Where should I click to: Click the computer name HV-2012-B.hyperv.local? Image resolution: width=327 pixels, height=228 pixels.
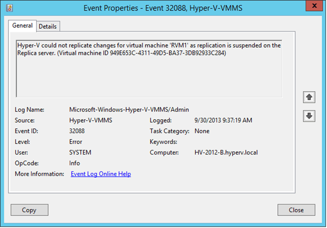pos(226,153)
